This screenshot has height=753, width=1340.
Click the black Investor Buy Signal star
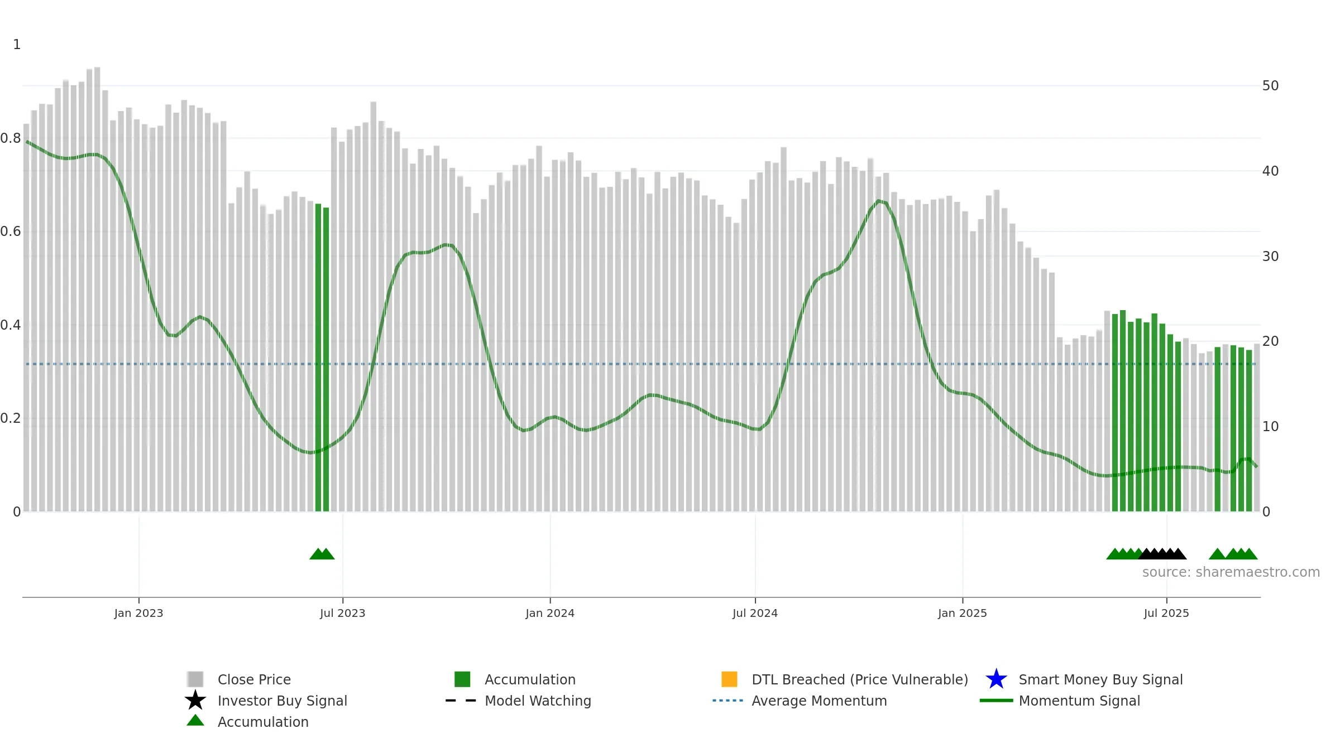195,700
